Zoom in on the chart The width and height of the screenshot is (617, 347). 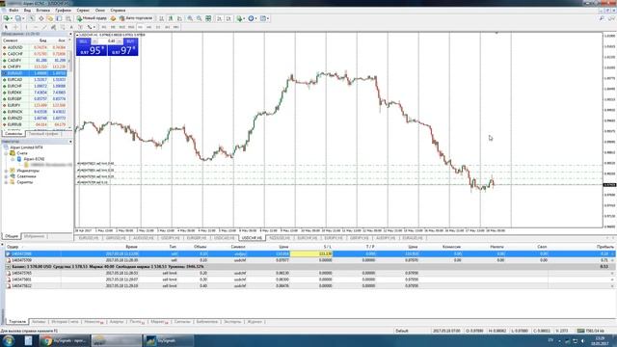pyautogui.click(x=190, y=18)
